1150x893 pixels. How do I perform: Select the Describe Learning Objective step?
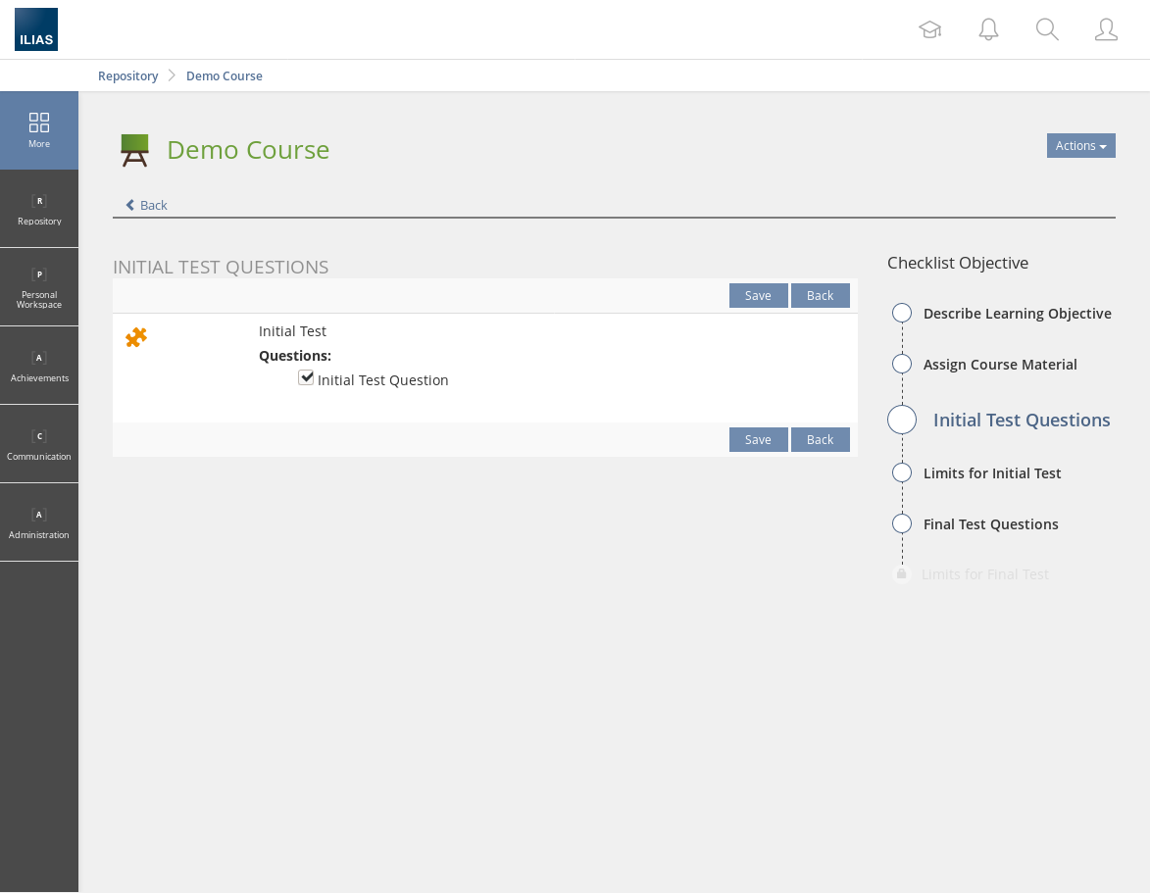(1017, 314)
